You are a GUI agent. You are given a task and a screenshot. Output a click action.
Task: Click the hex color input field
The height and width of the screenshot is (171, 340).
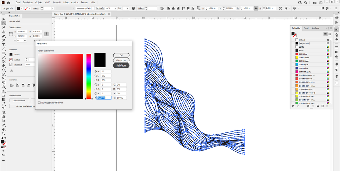pos(104,98)
